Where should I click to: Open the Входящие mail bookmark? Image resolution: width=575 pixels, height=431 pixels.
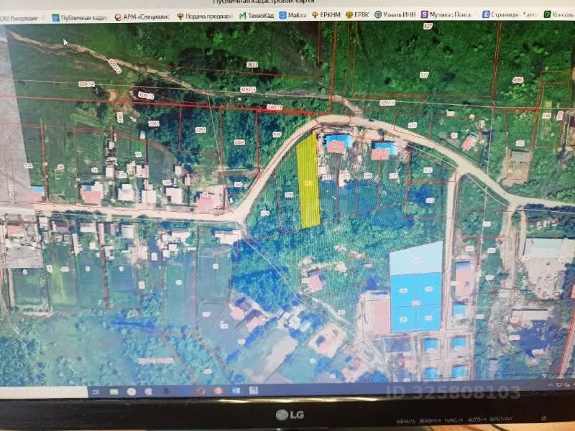pos(20,18)
